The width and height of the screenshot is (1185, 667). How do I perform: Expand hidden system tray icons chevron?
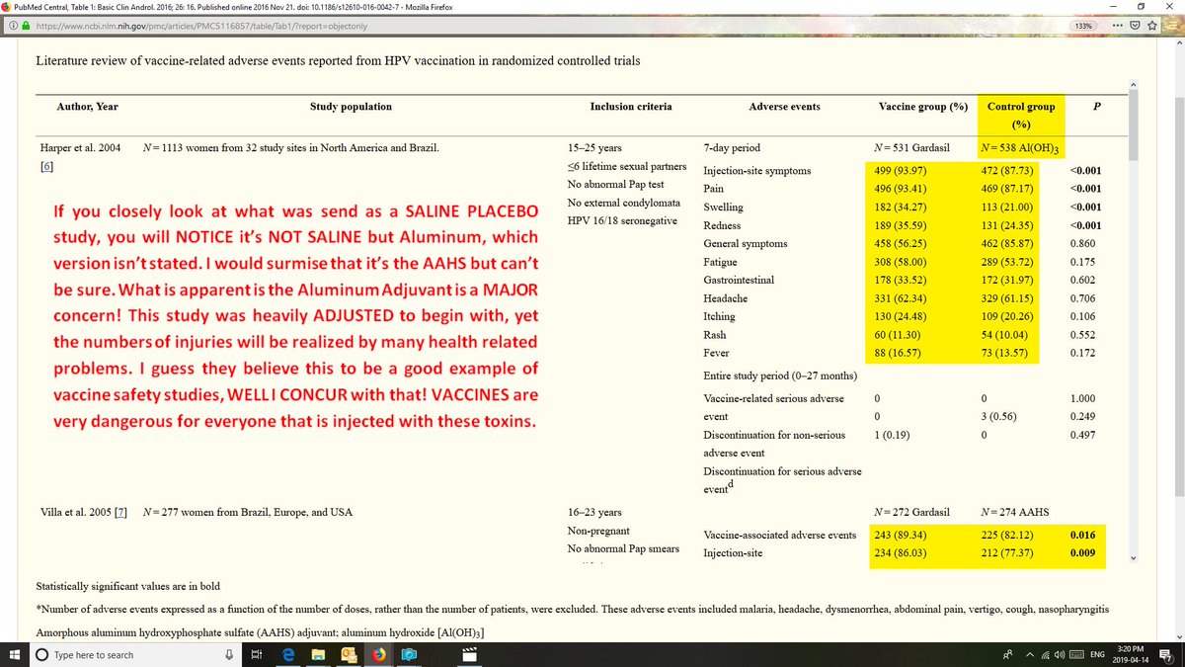coord(1029,654)
